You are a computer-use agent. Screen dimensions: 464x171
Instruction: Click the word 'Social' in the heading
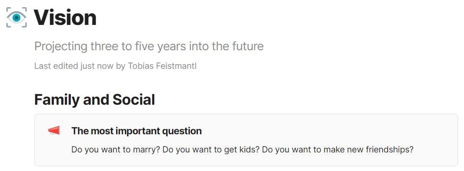(x=134, y=100)
